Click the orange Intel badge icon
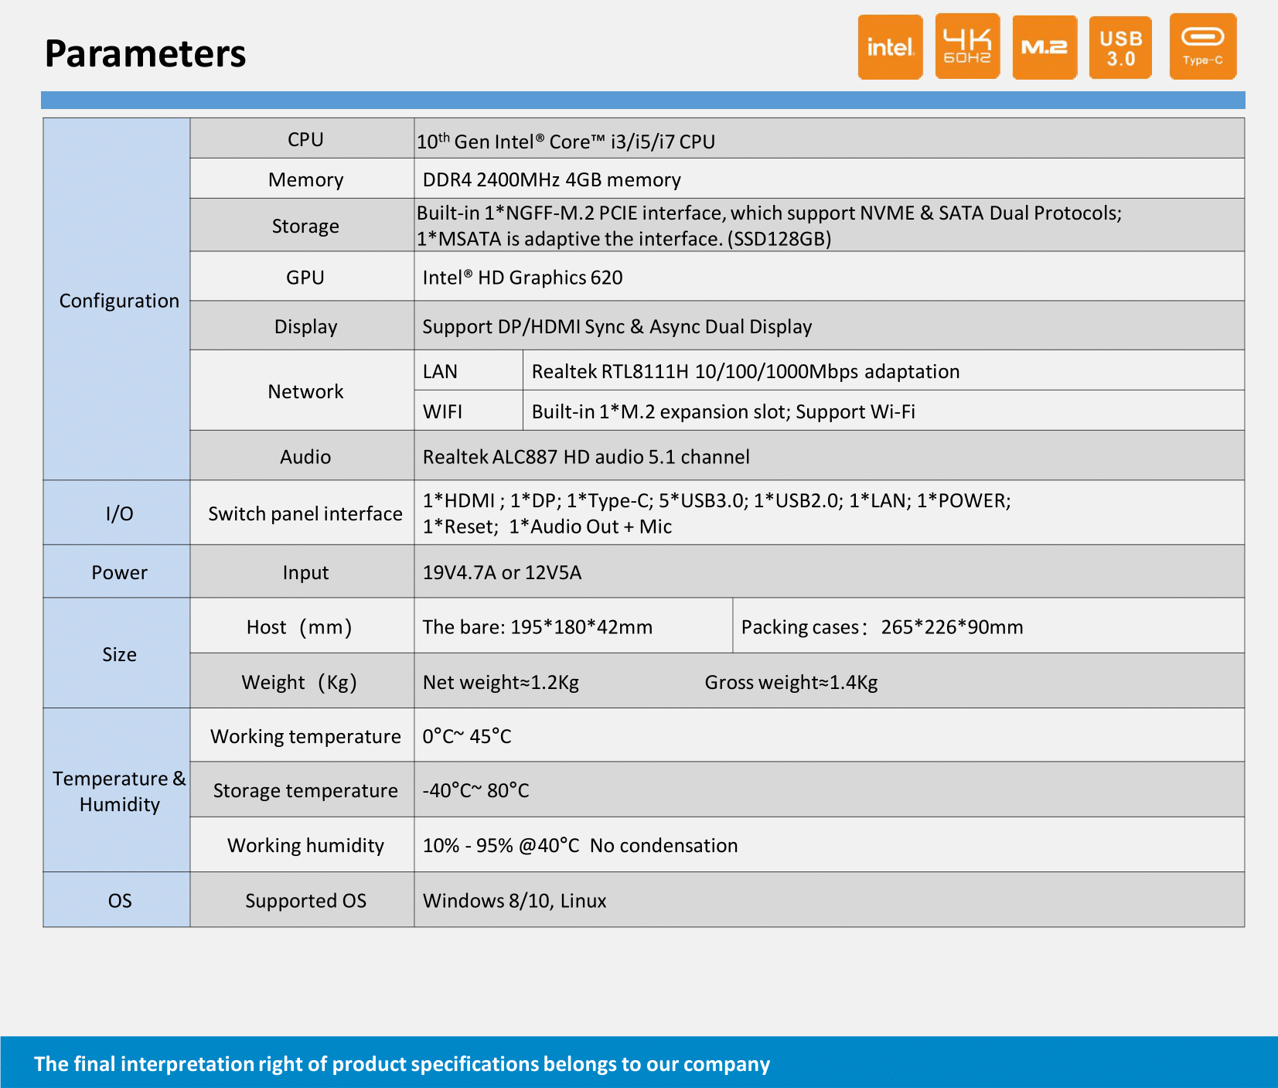 (x=890, y=47)
